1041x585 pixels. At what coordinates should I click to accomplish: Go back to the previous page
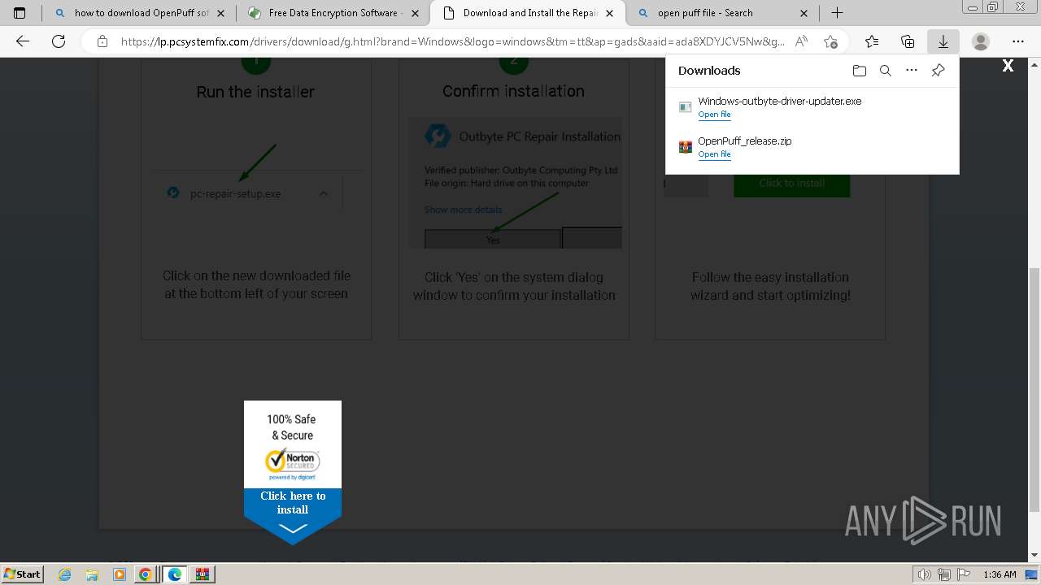click(23, 41)
